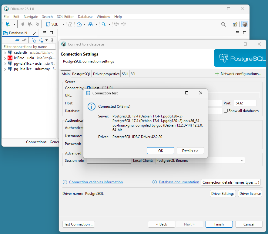Screen dimensions: 268x234
Task: Click the navigate forward arrow icon
Action: pyautogui.click(x=123, y=24)
